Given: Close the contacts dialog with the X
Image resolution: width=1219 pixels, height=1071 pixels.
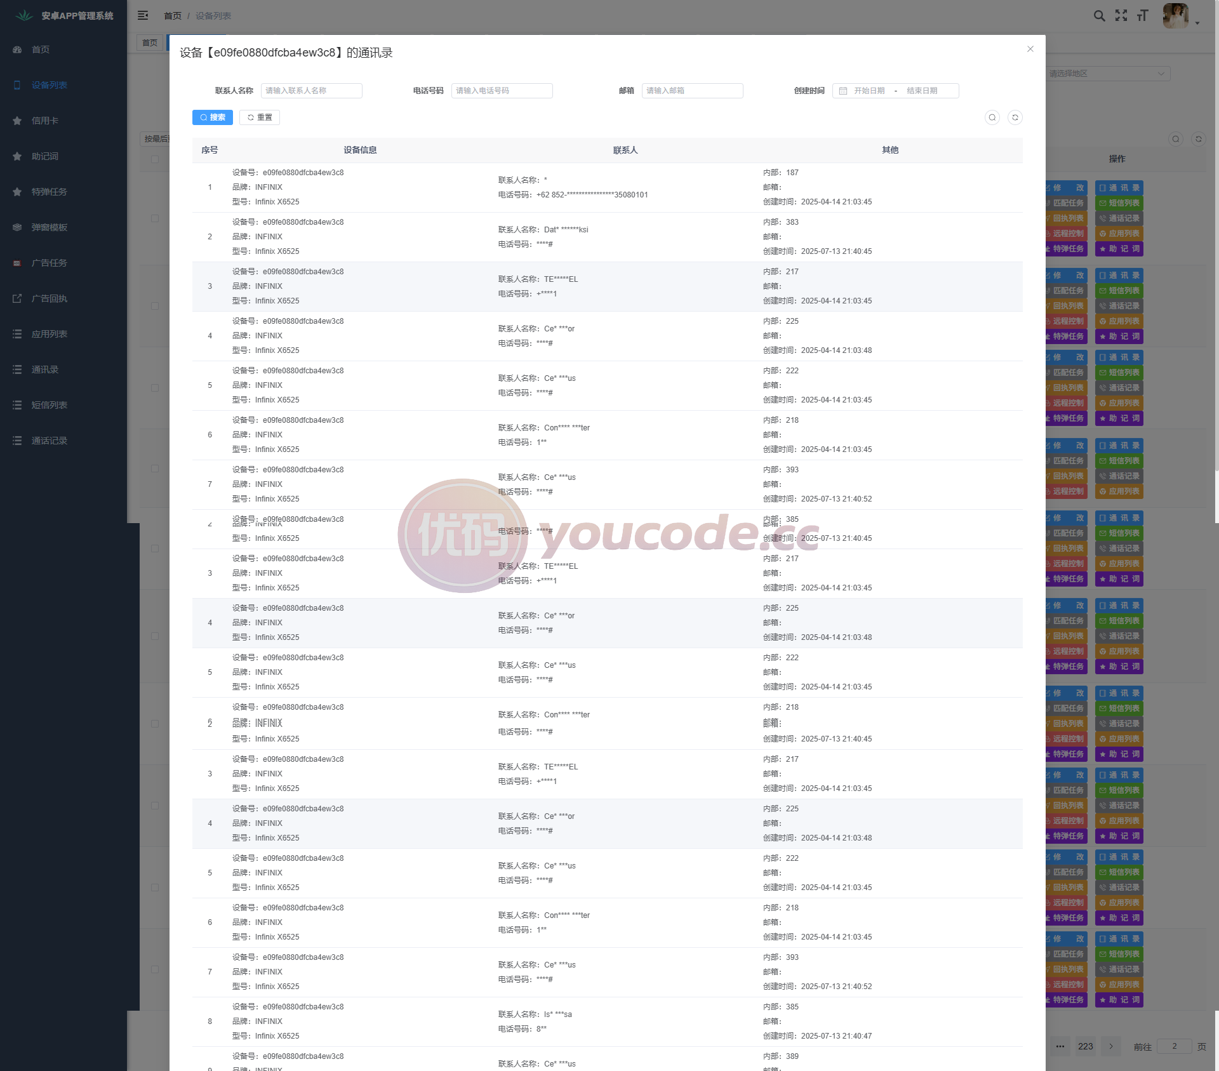Looking at the screenshot, I should click(1030, 49).
